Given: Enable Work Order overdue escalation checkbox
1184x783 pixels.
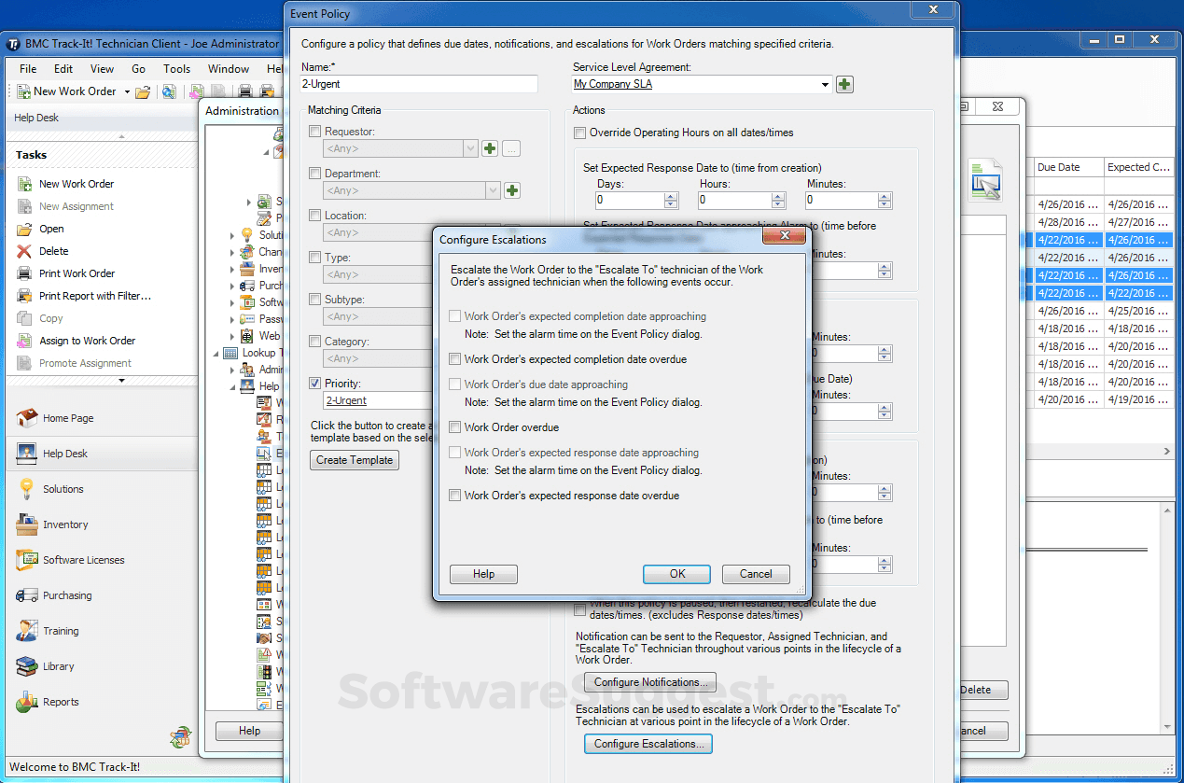Looking at the screenshot, I should coord(454,427).
